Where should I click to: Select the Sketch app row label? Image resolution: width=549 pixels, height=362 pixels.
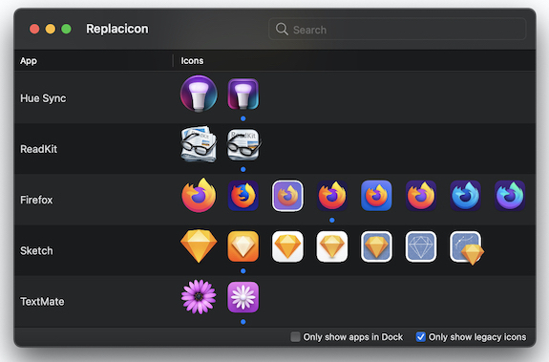36,250
